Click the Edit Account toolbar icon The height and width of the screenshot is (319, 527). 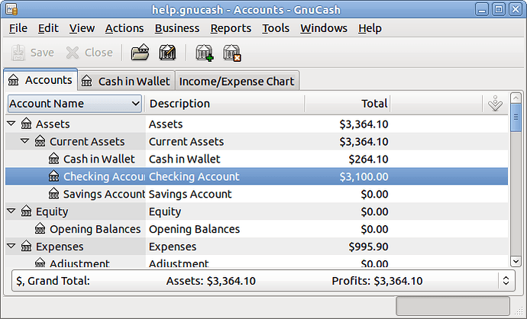168,53
